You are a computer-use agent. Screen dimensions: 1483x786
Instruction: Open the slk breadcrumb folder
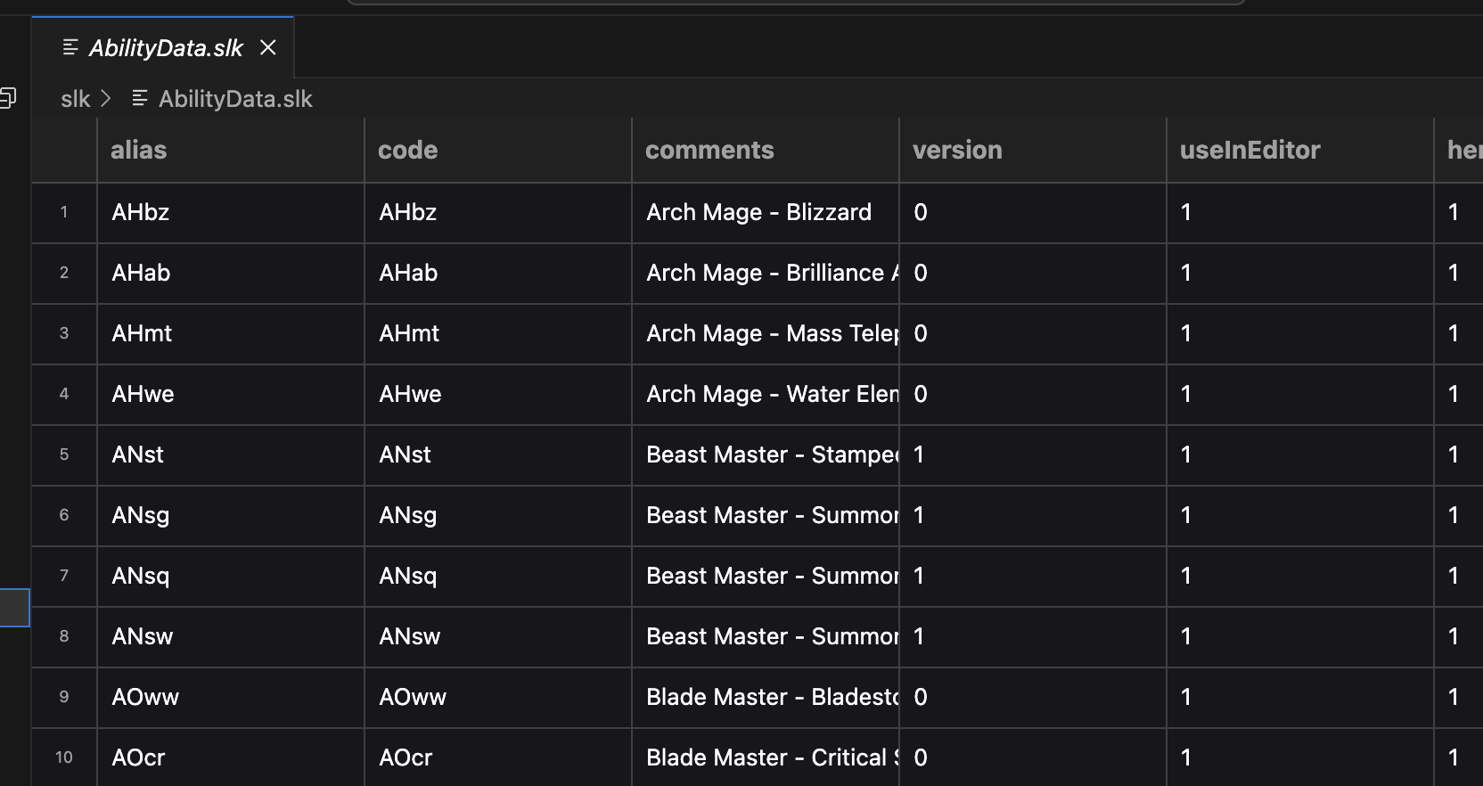[x=75, y=99]
